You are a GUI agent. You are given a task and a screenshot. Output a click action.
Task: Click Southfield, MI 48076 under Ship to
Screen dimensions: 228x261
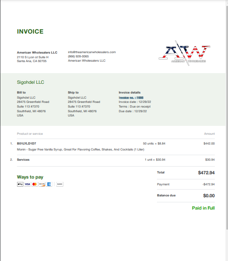pyautogui.click(x=82, y=111)
